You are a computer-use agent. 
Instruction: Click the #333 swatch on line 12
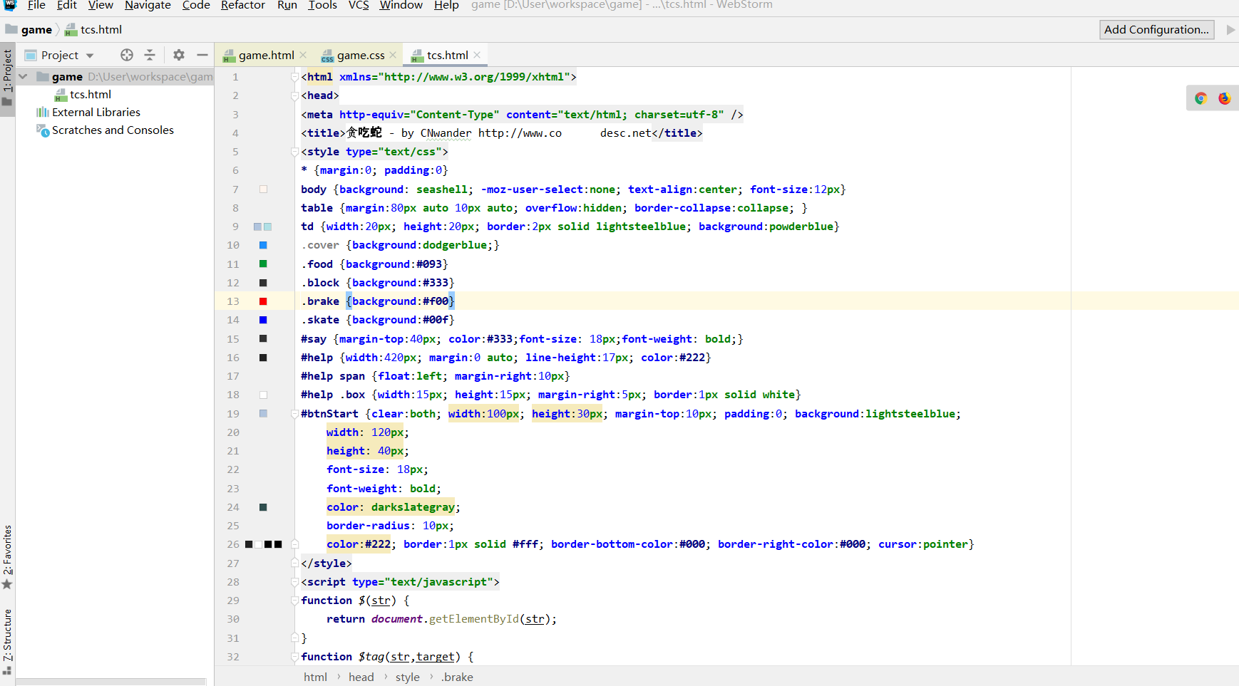[x=263, y=283]
